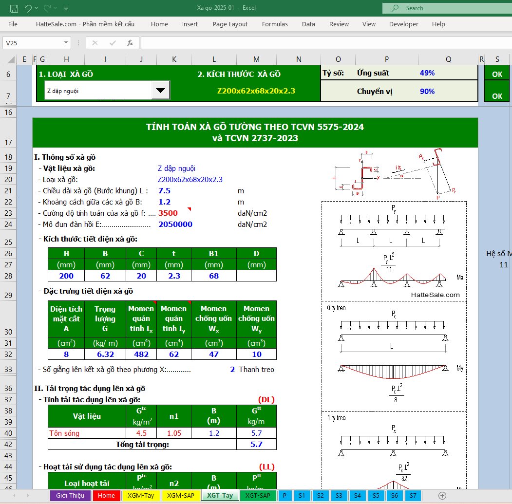
Task: Open the Page Layout ribbon tab
Action: pyautogui.click(x=230, y=24)
